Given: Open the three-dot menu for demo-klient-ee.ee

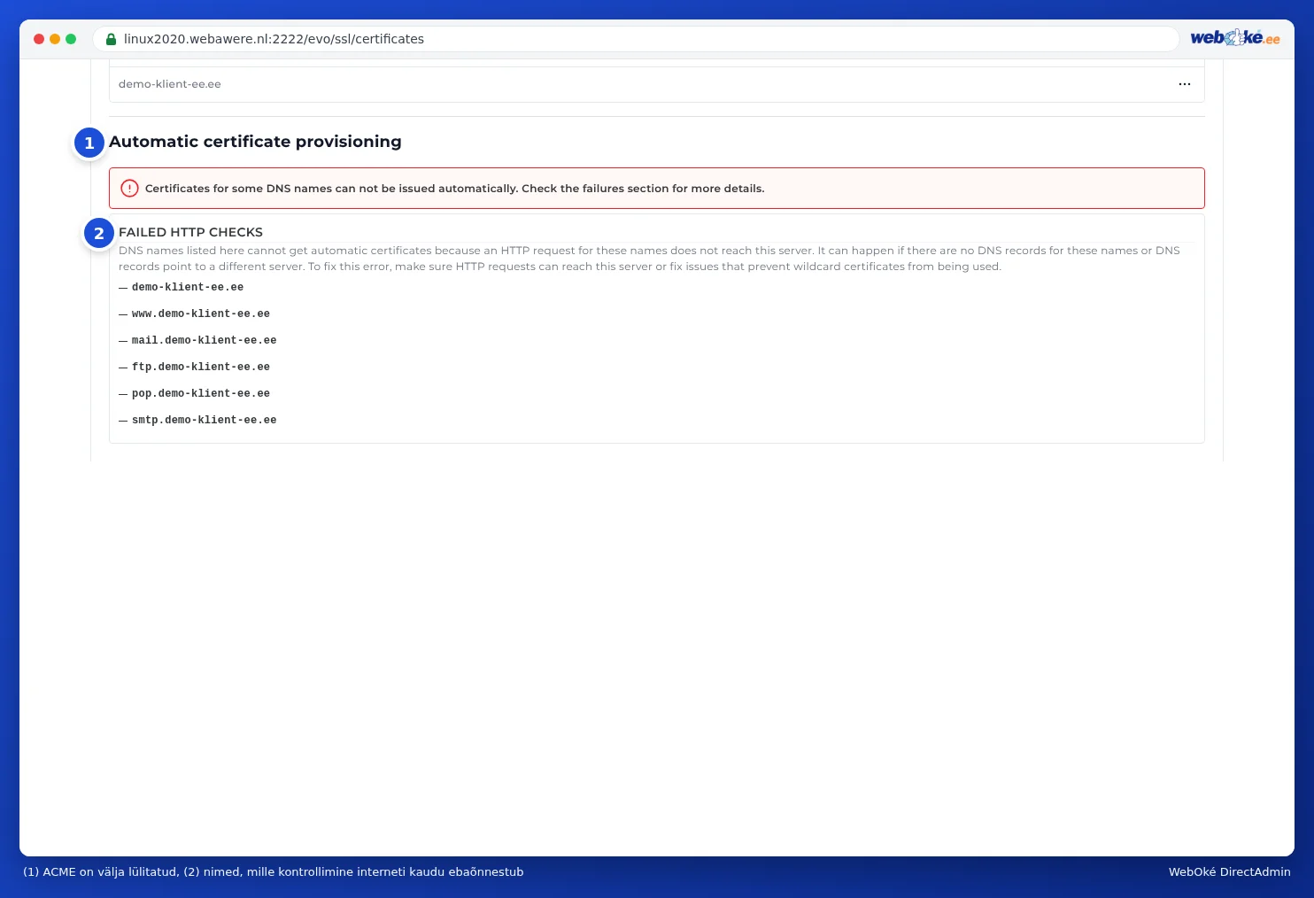Looking at the screenshot, I should click(x=1185, y=84).
